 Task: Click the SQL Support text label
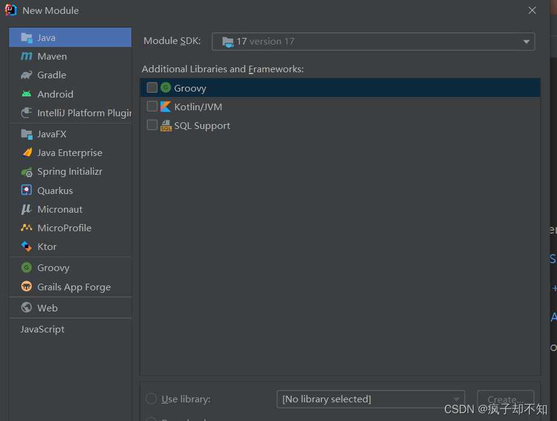[x=202, y=126]
